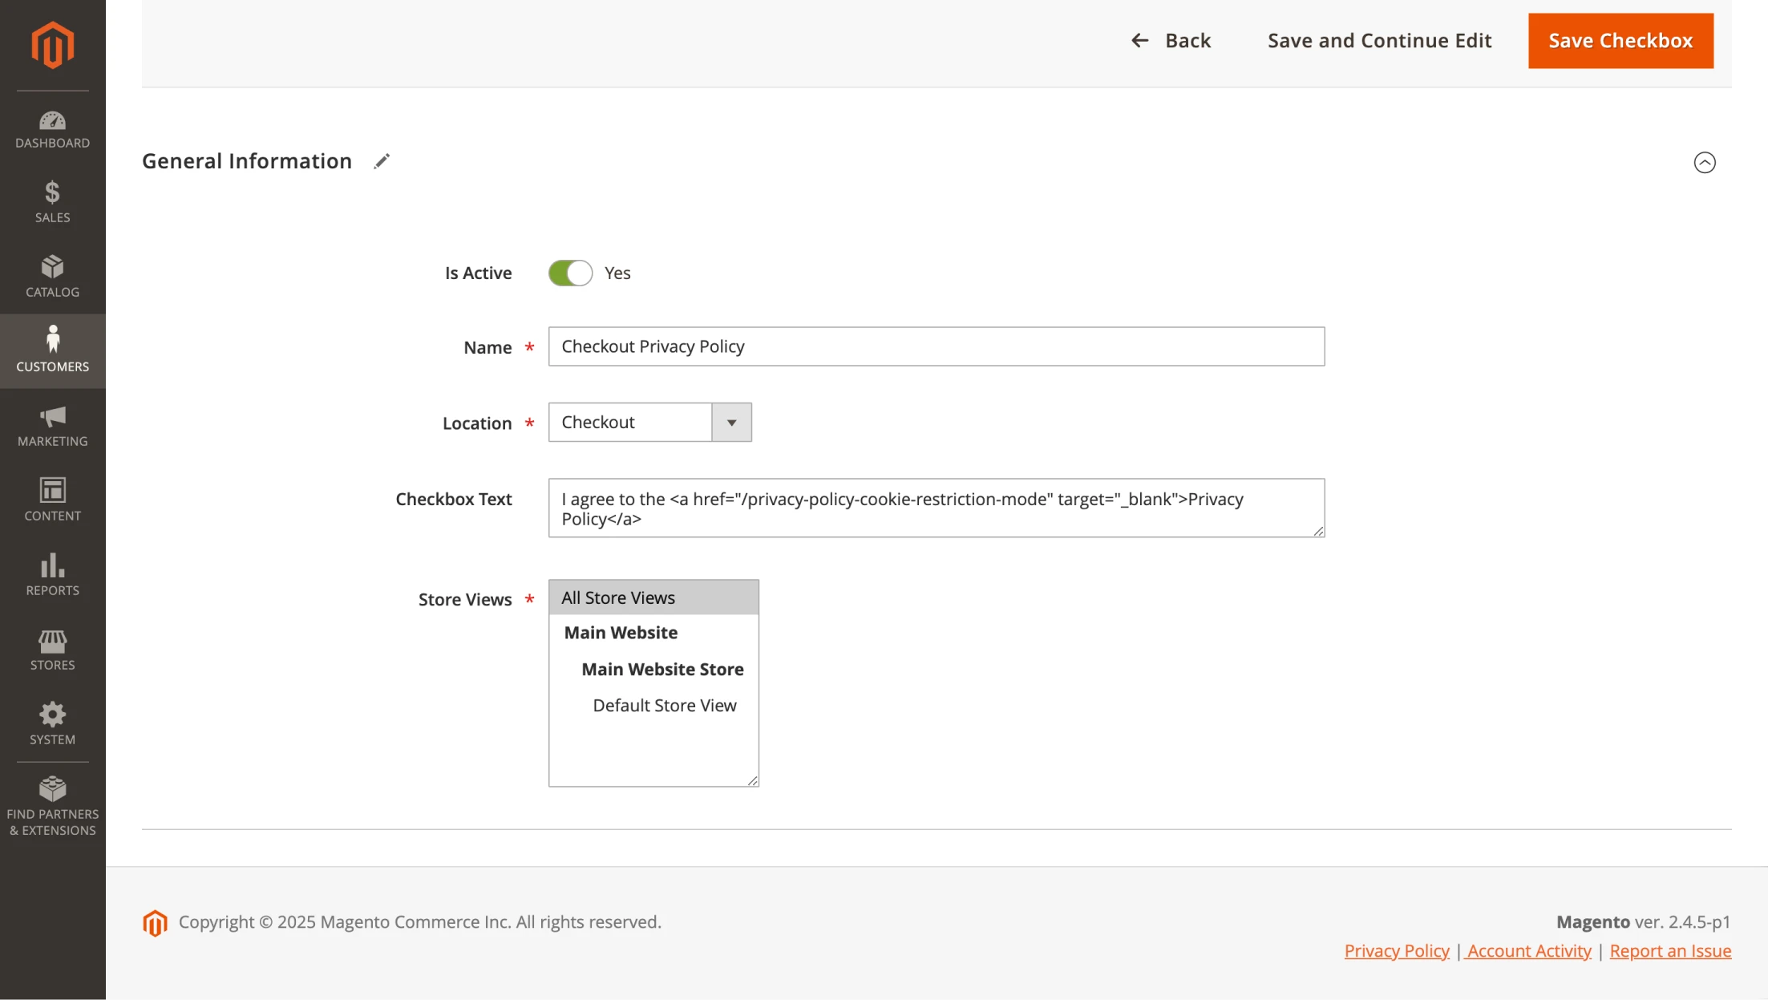Click the Back navigation button
This screenshot has width=1768, height=1000.
pos(1169,40)
